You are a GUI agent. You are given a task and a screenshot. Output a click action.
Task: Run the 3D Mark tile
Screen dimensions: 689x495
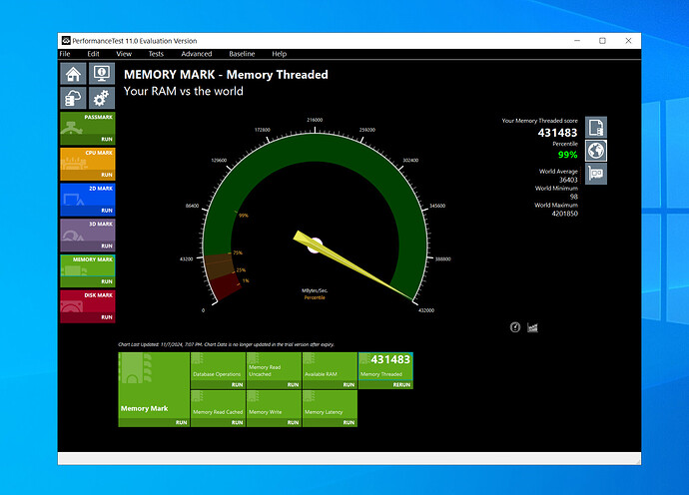point(88,235)
